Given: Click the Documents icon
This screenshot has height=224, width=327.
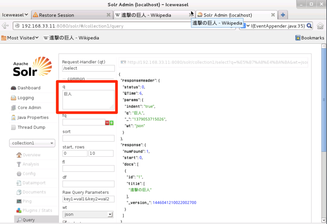Looking at the screenshot, I should click(19, 192).
